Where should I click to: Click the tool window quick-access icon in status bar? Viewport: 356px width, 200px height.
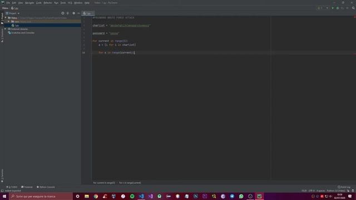click(2, 191)
